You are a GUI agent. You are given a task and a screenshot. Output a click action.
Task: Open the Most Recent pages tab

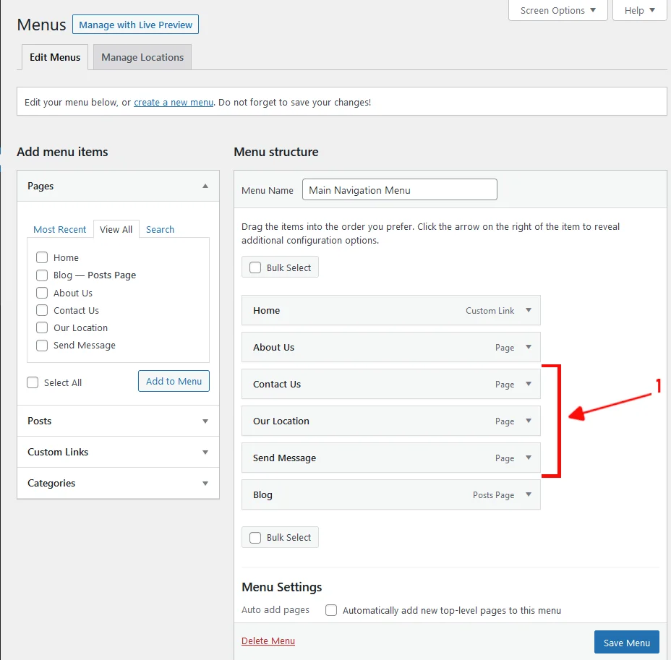tap(60, 230)
